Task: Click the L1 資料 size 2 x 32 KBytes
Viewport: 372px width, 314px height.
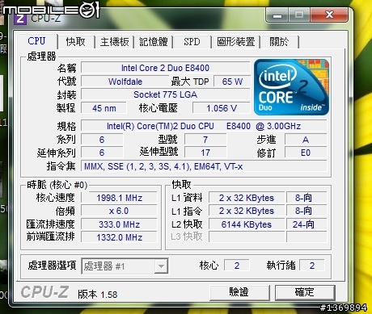Action: tap(247, 198)
